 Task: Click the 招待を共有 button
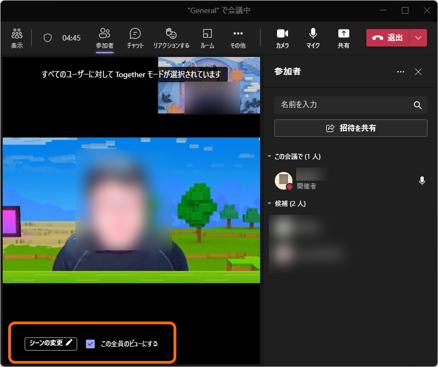tap(350, 128)
